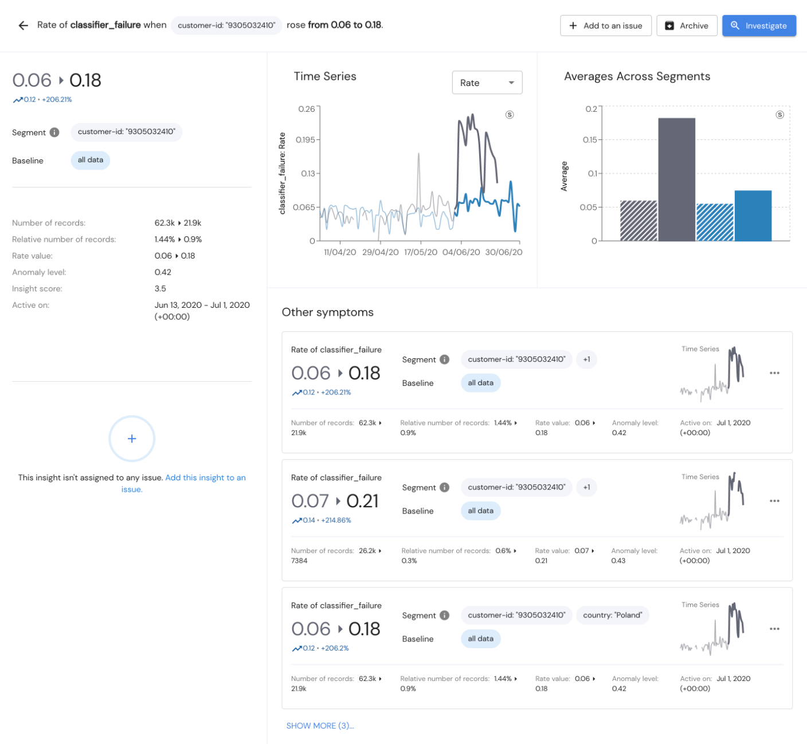Open the more options menu of second symptom

pyautogui.click(x=774, y=501)
